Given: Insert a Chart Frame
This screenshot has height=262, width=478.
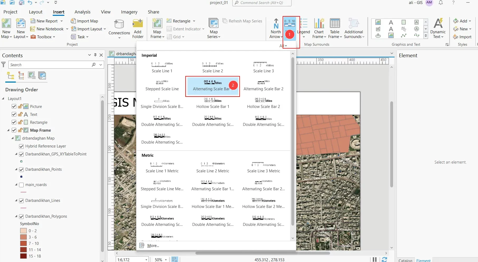Looking at the screenshot, I should pos(319,28).
